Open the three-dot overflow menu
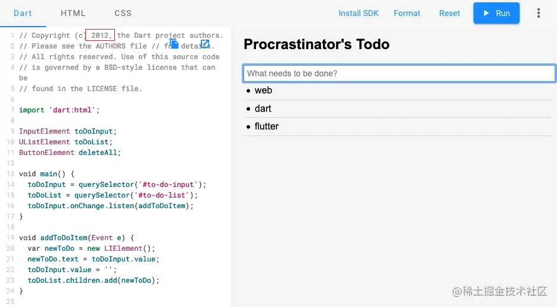557x307 pixels. (539, 13)
